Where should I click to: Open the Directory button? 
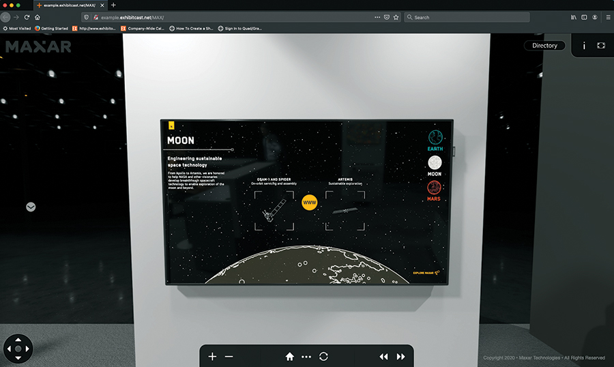[544, 46]
